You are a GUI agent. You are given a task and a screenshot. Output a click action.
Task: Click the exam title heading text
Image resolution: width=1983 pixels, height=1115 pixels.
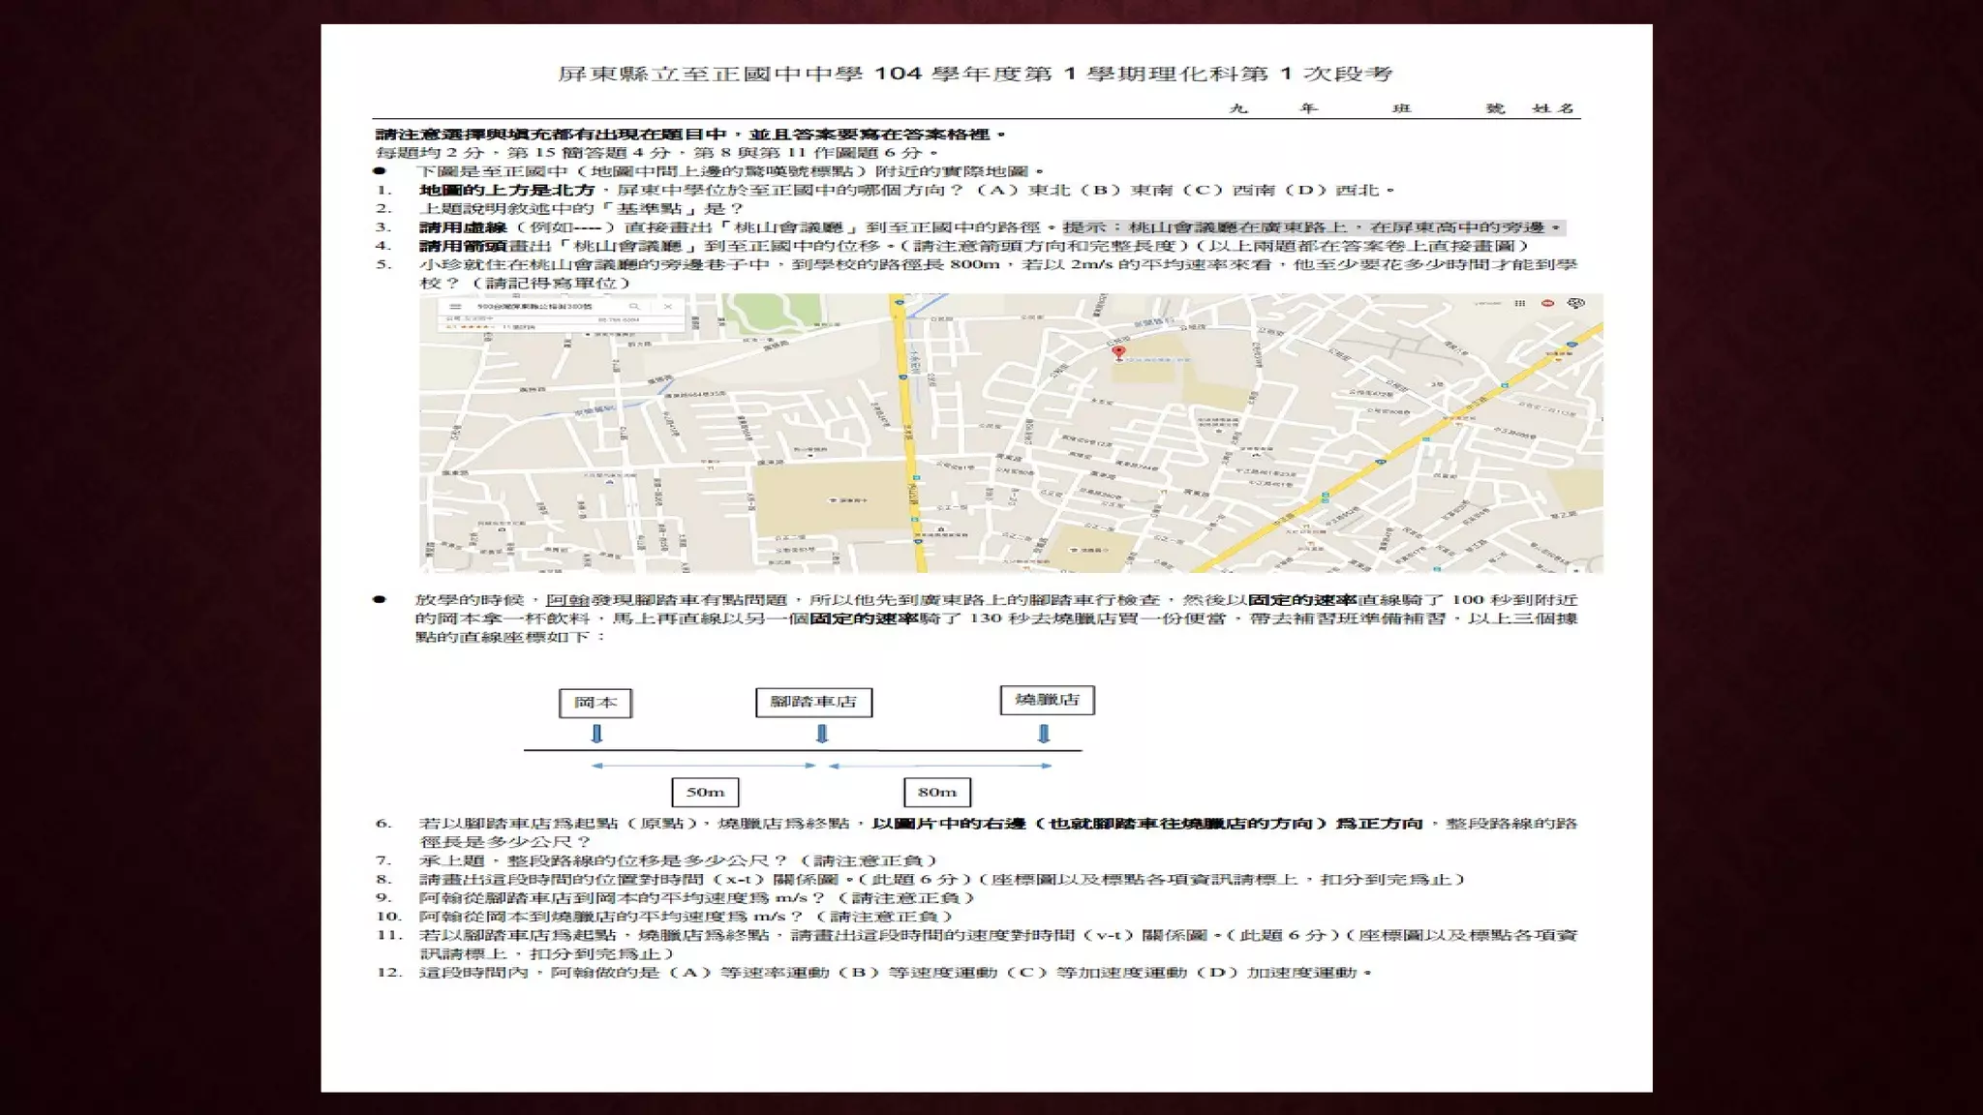[x=975, y=74]
